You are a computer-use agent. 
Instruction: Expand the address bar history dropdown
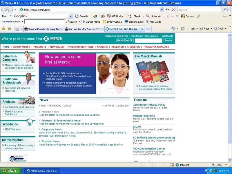(x=162, y=10)
